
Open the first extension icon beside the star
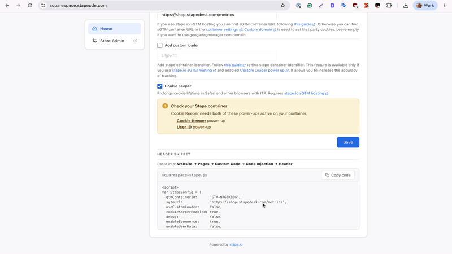[x=298, y=5]
